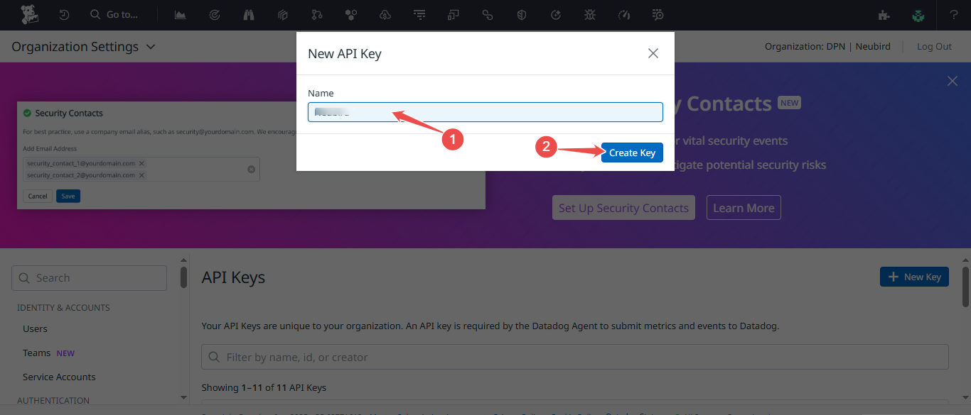Open Error Tracking via the bug icon
This screenshot has height=415, width=971.
(x=589, y=14)
